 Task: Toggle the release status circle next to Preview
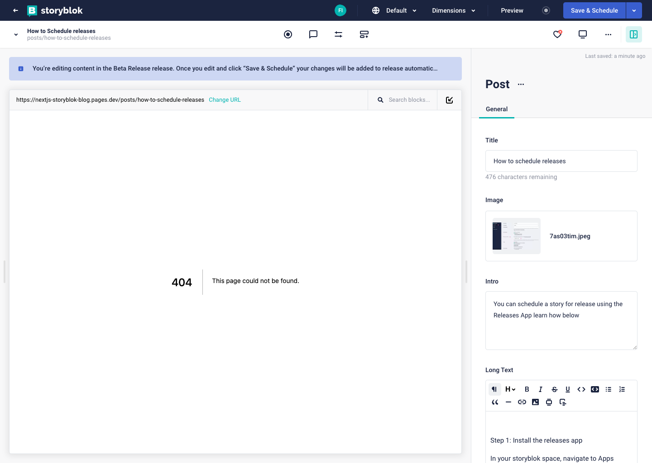coord(546,10)
